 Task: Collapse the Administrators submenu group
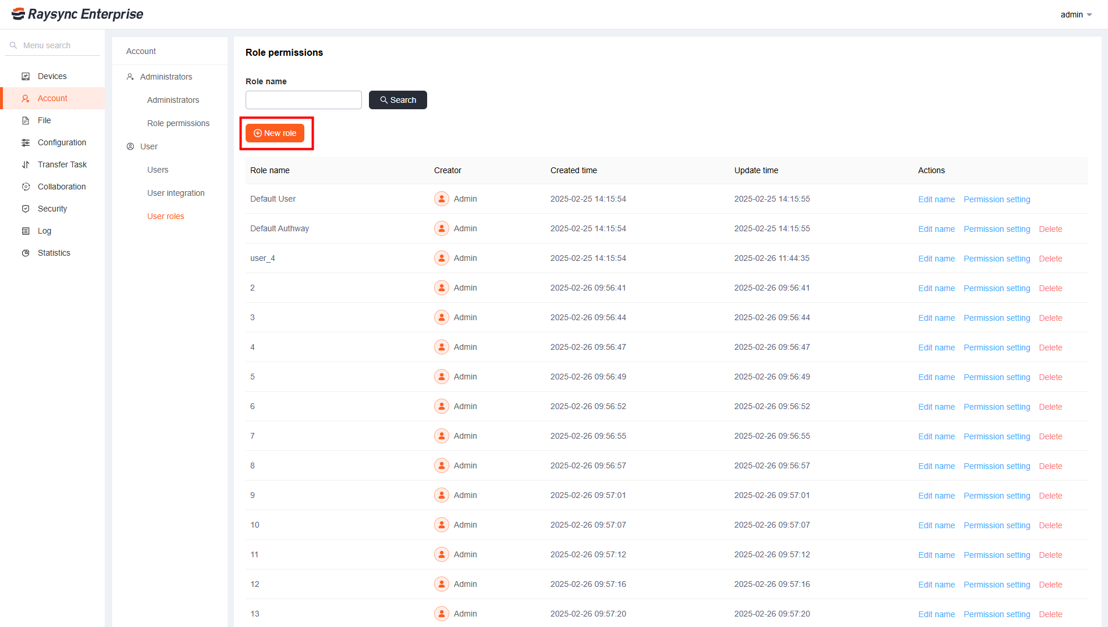tap(170, 77)
